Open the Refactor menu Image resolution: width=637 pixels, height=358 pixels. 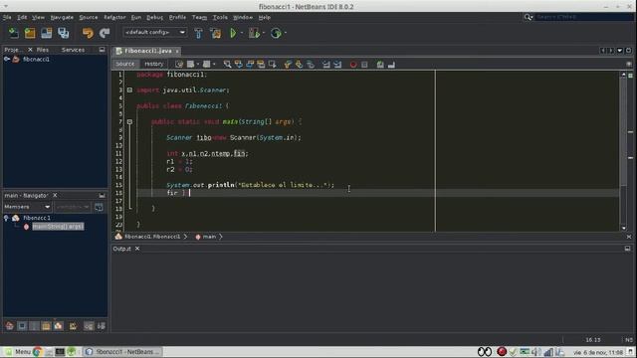(x=114, y=18)
